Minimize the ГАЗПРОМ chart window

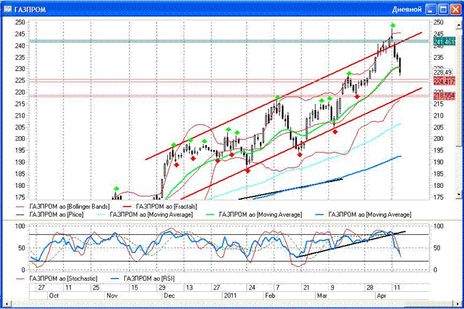(x=431, y=9)
